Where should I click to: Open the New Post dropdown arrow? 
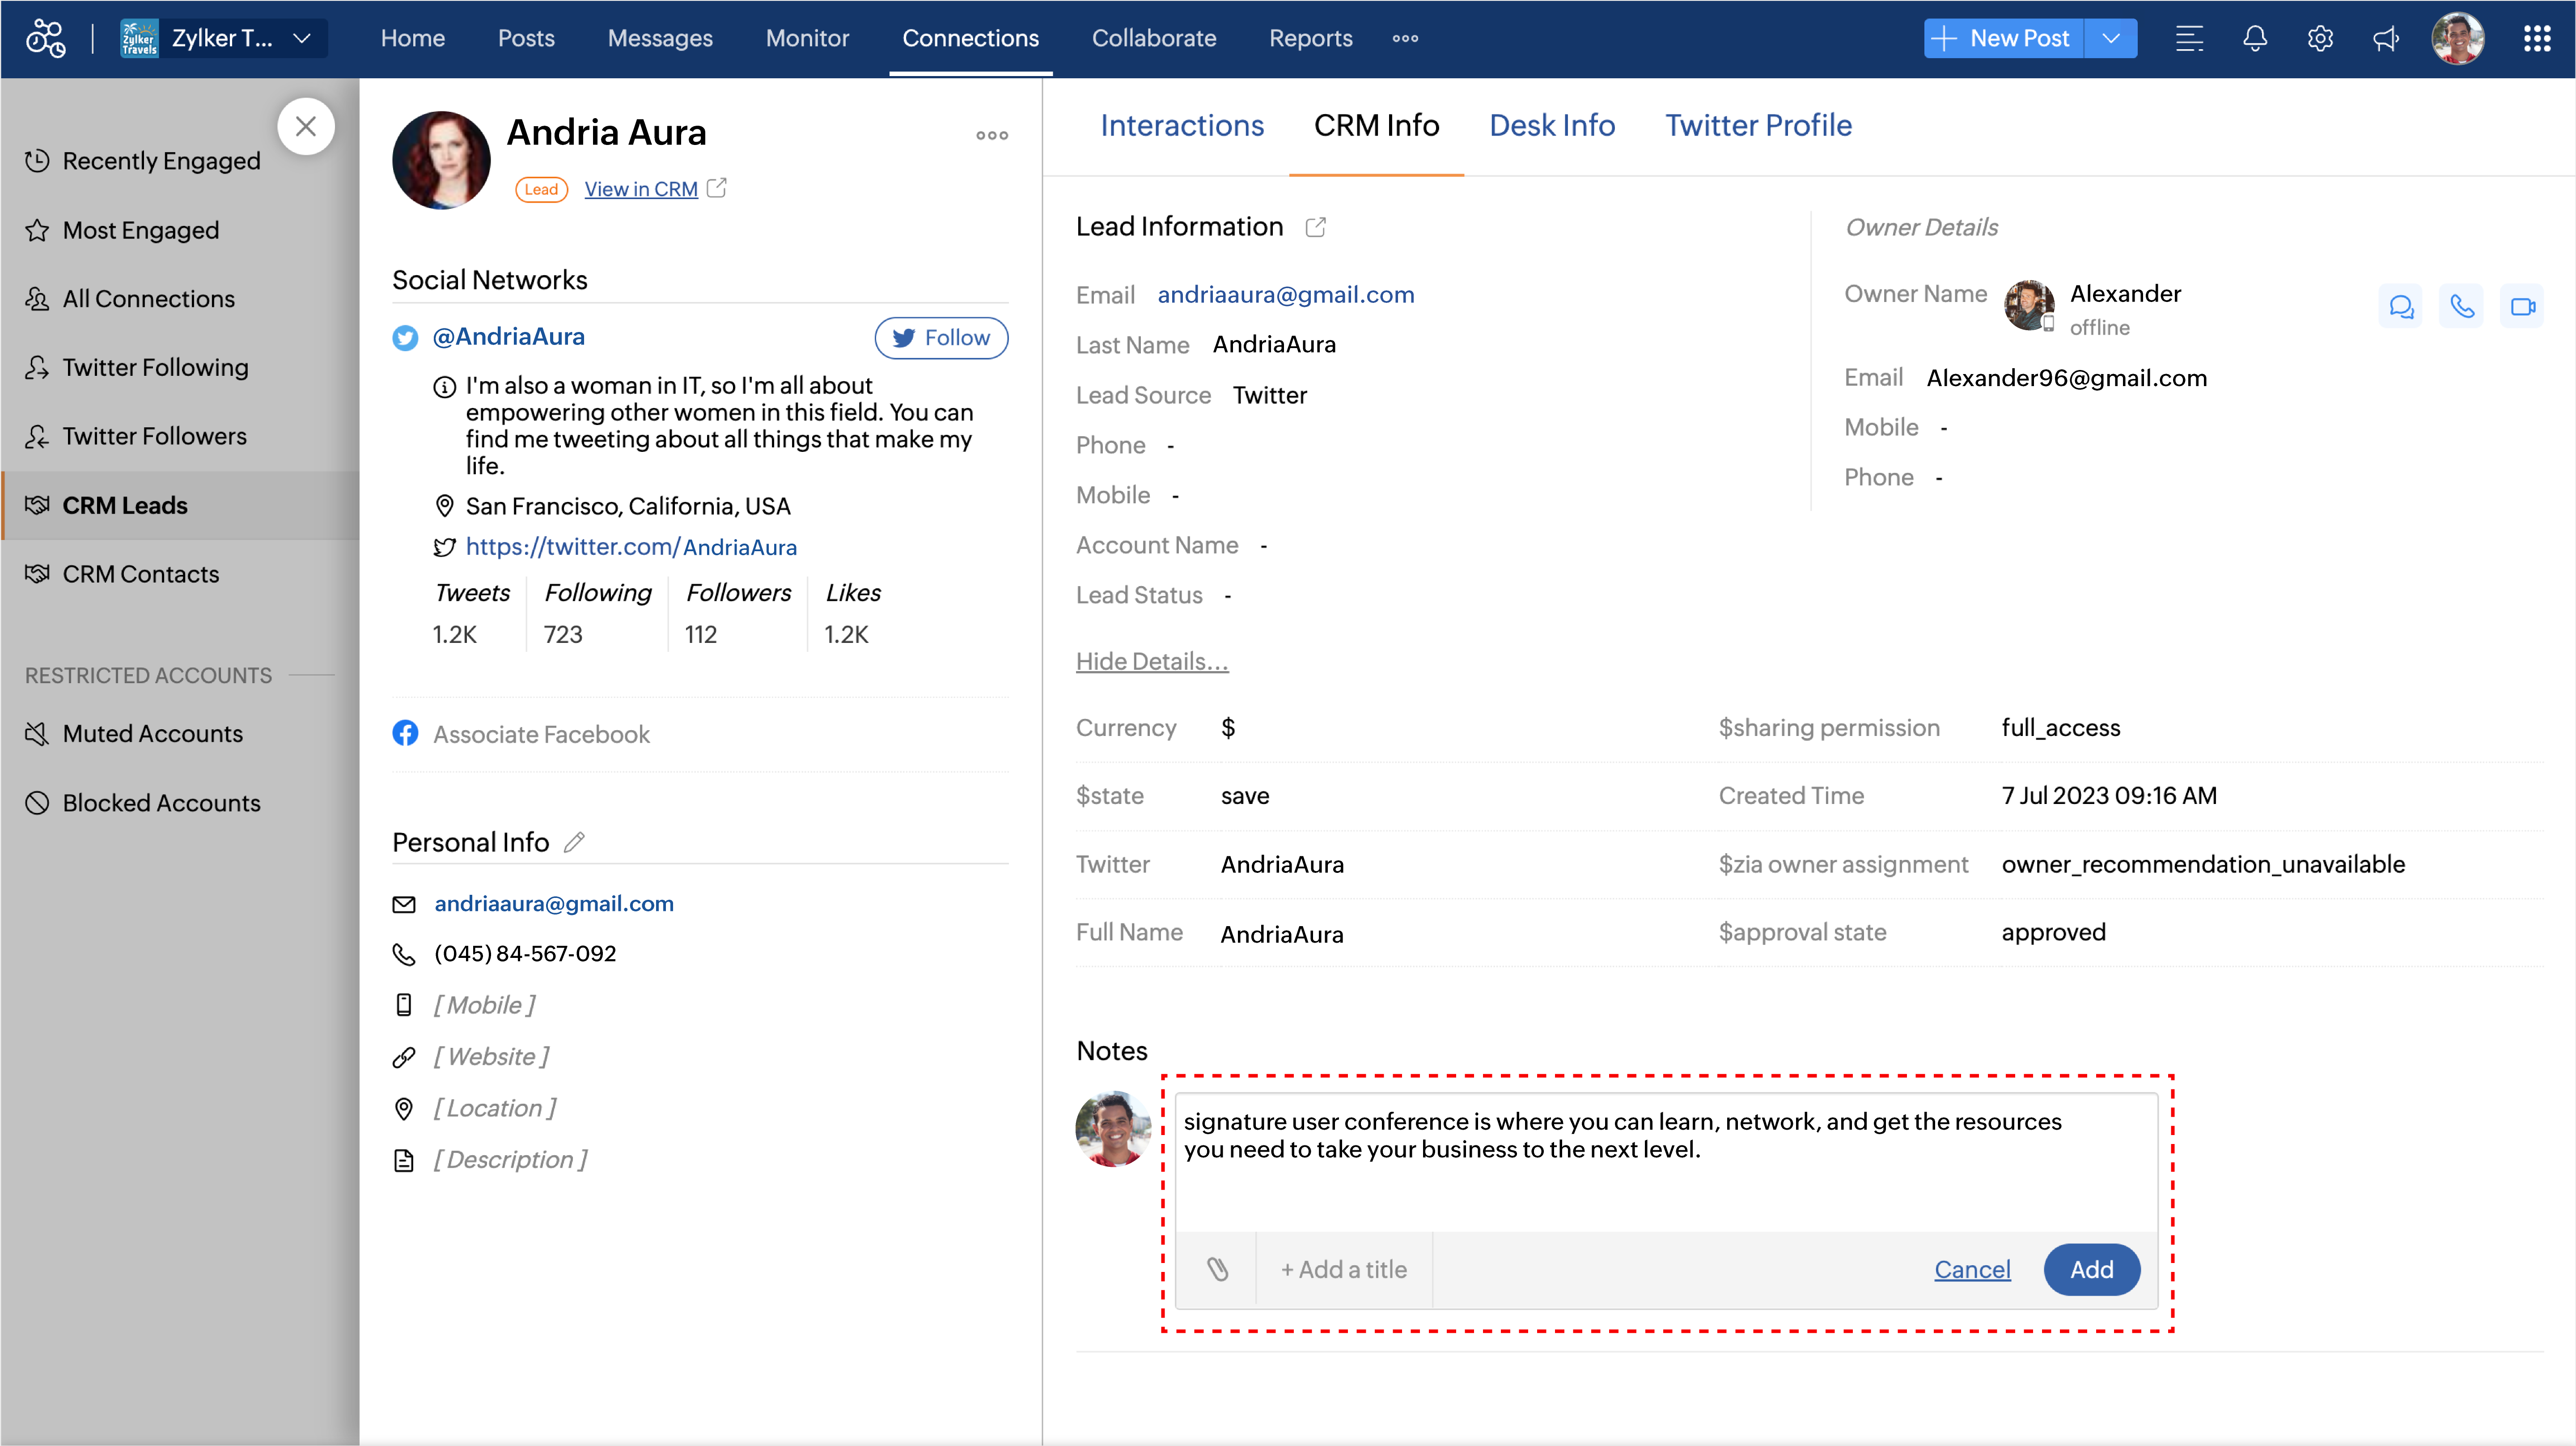2111,39
